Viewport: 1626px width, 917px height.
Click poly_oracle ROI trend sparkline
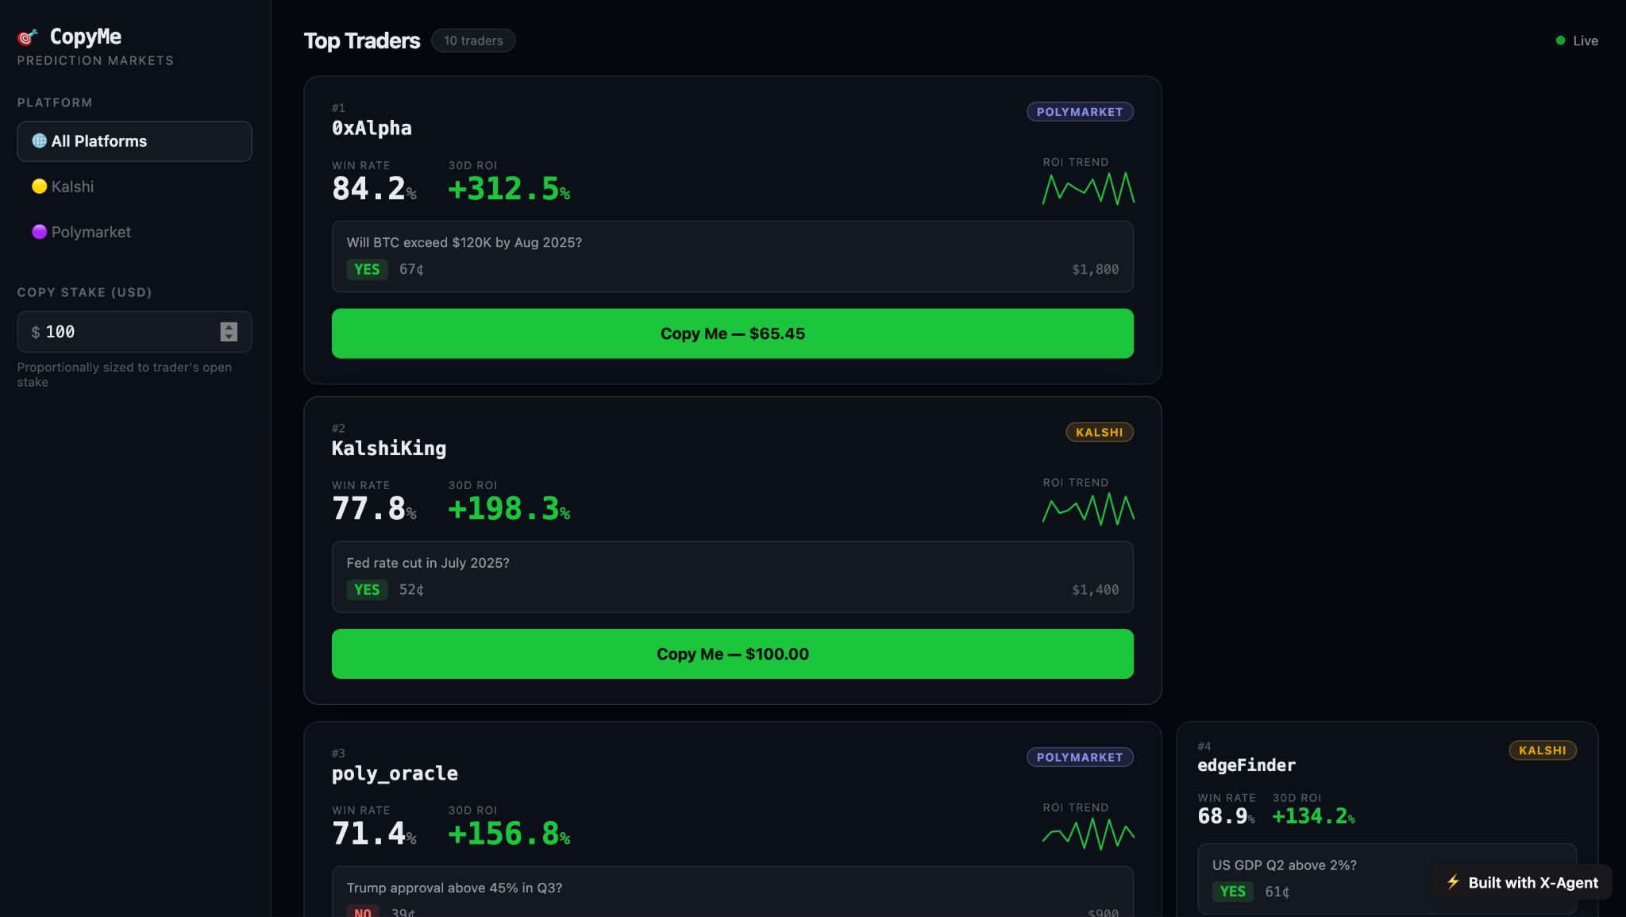1088,834
